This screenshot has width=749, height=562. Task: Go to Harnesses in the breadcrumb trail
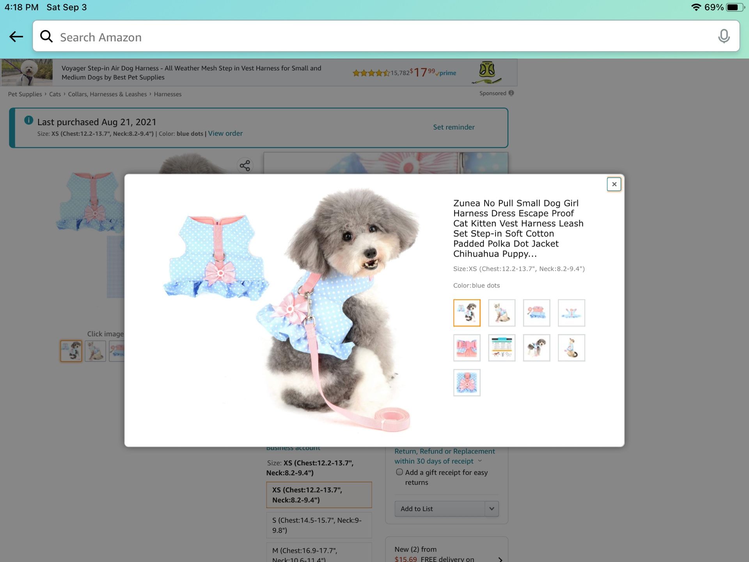click(167, 94)
